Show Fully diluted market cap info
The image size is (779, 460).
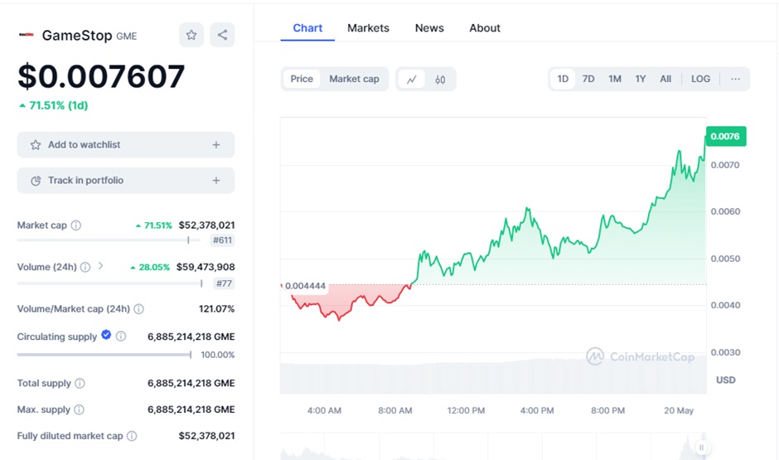tap(132, 436)
